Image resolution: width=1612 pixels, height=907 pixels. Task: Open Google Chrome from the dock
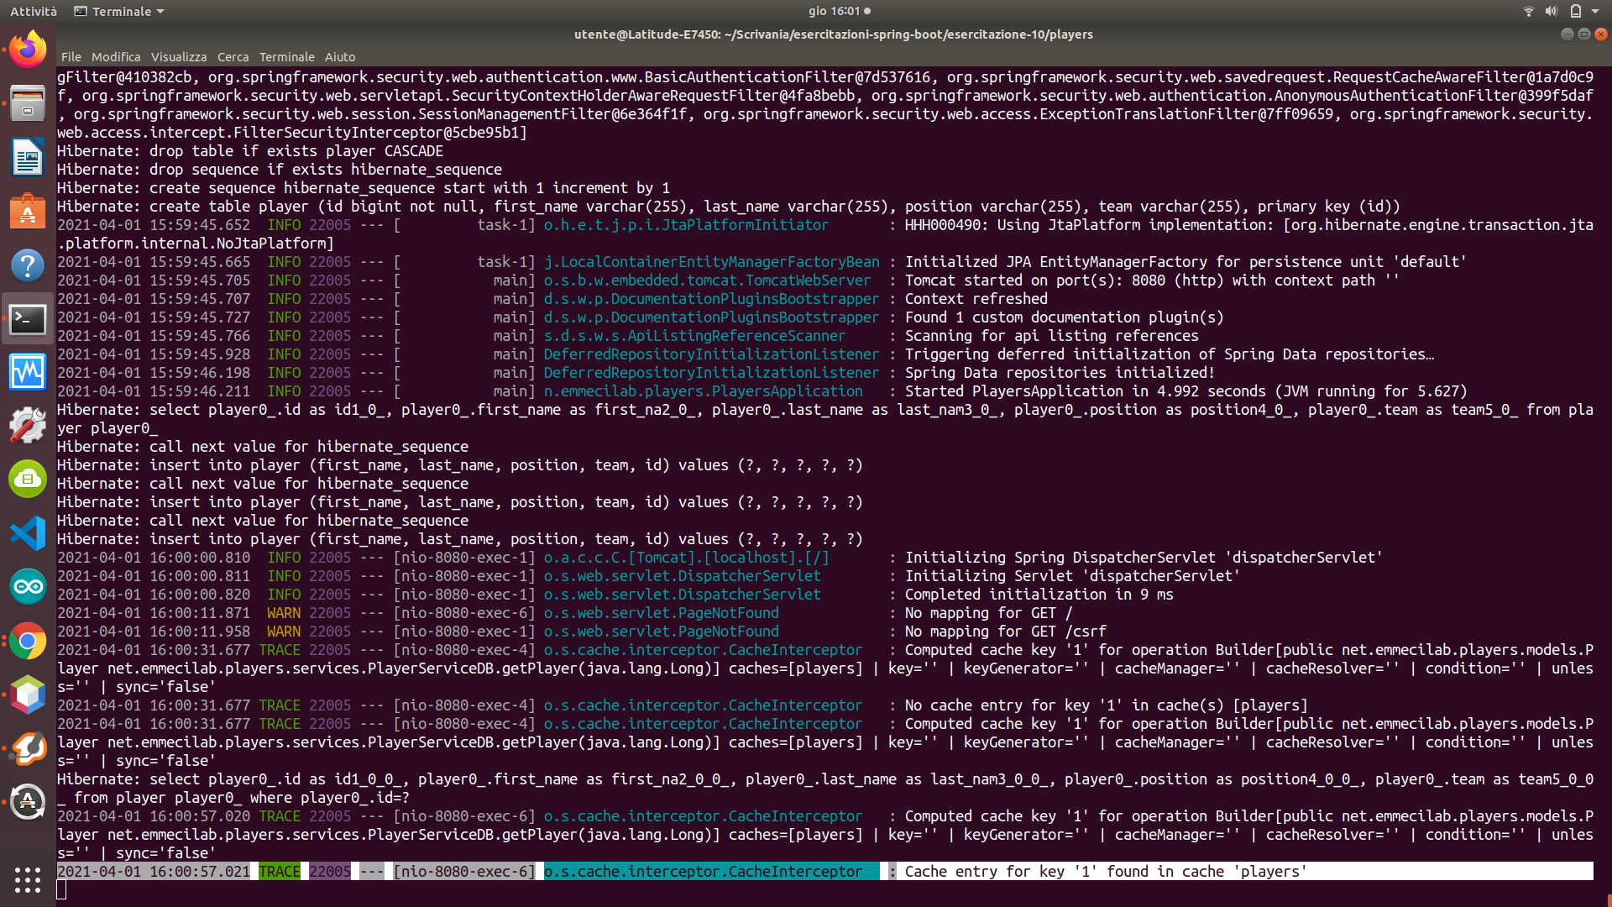point(28,641)
